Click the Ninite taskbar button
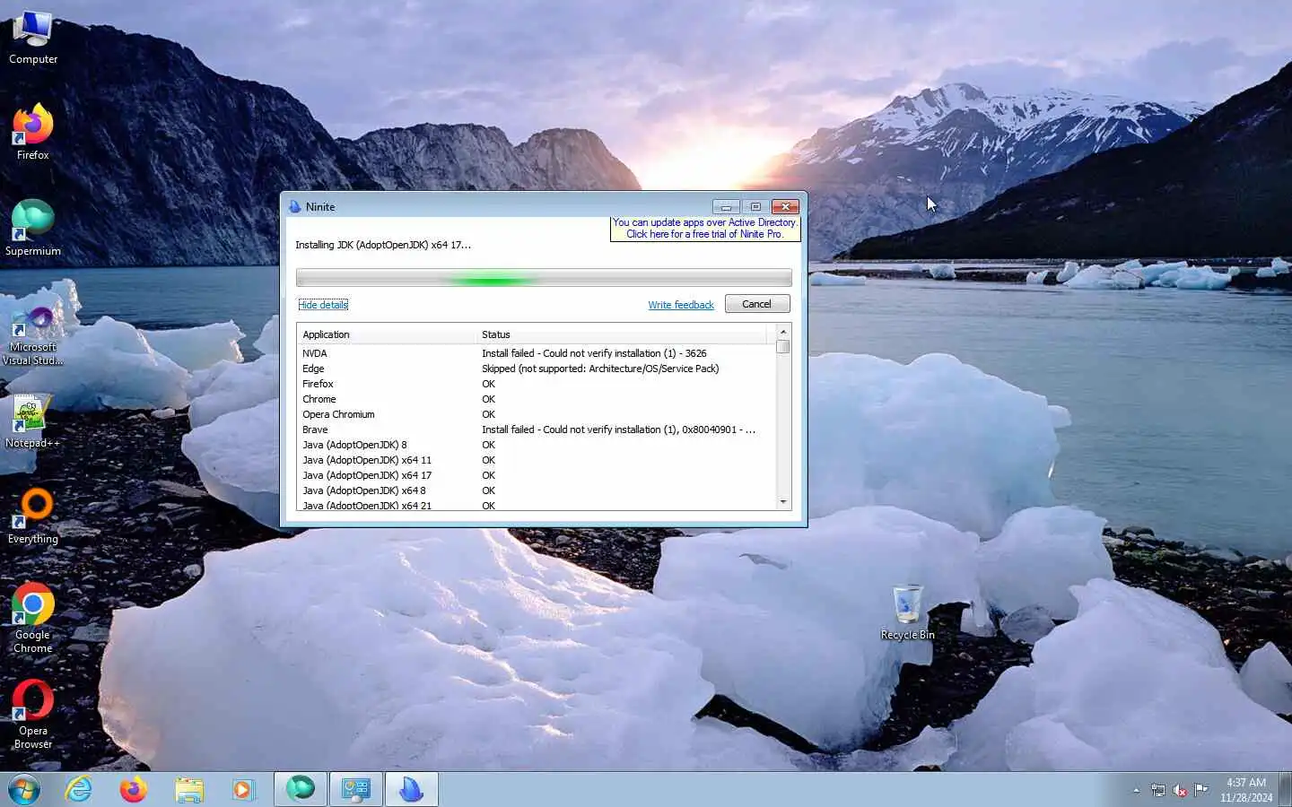Screen dimensions: 1292x807 pos(412,790)
